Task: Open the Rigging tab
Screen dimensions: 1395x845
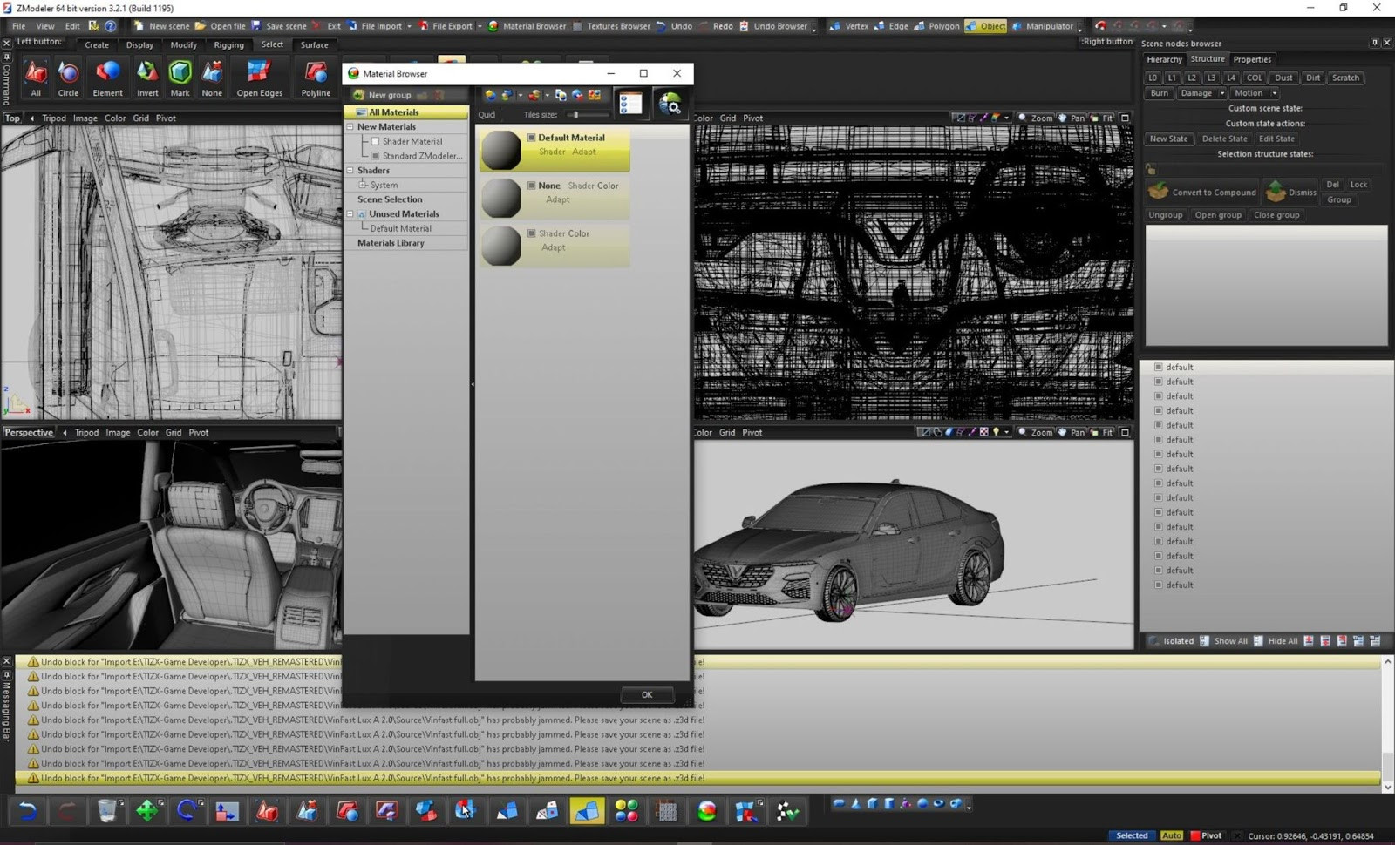Action: 228,45
